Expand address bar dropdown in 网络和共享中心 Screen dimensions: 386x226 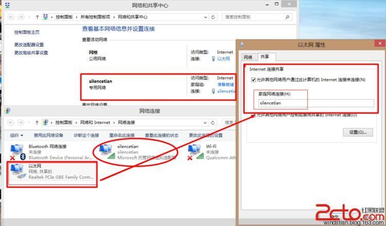tap(205, 17)
